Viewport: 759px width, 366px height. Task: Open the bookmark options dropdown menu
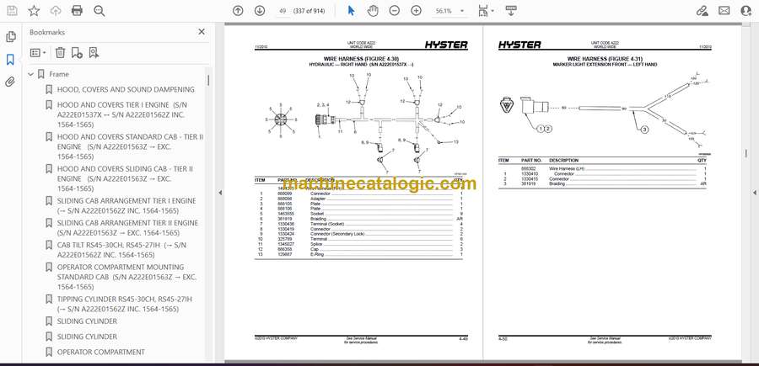point(38,53)
